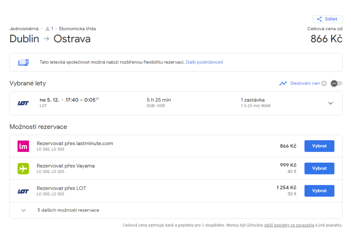Click the ticket flexibility icon in banner
Image resolution: width=351 pixels, height=235 pixels.
click(x=24, y=62)
